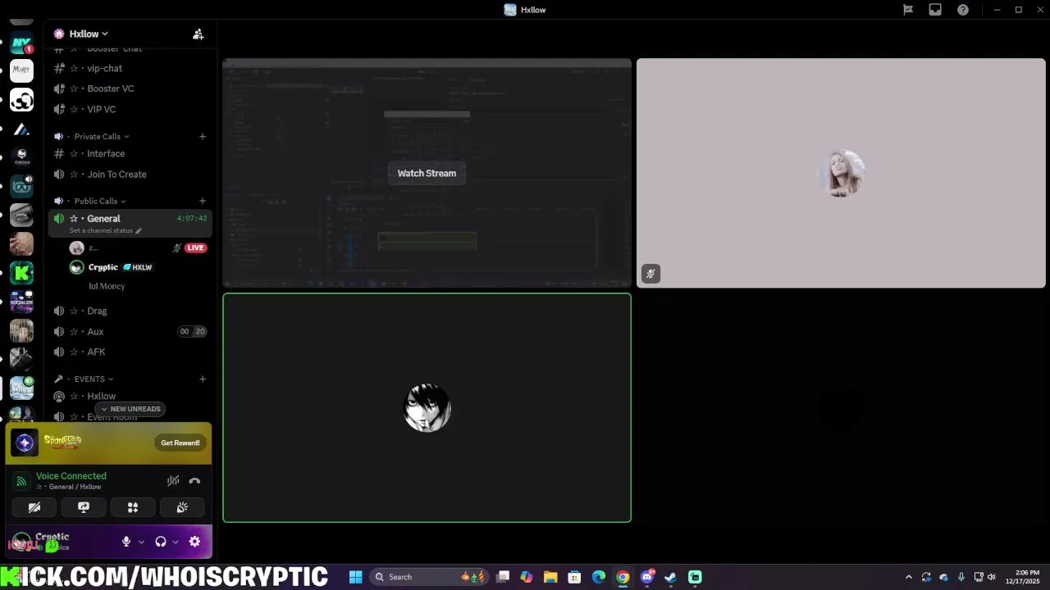The image size is (1050, 590).
Task: Toggle noise suppression next to Voice Connected
Action: point(173,481)
